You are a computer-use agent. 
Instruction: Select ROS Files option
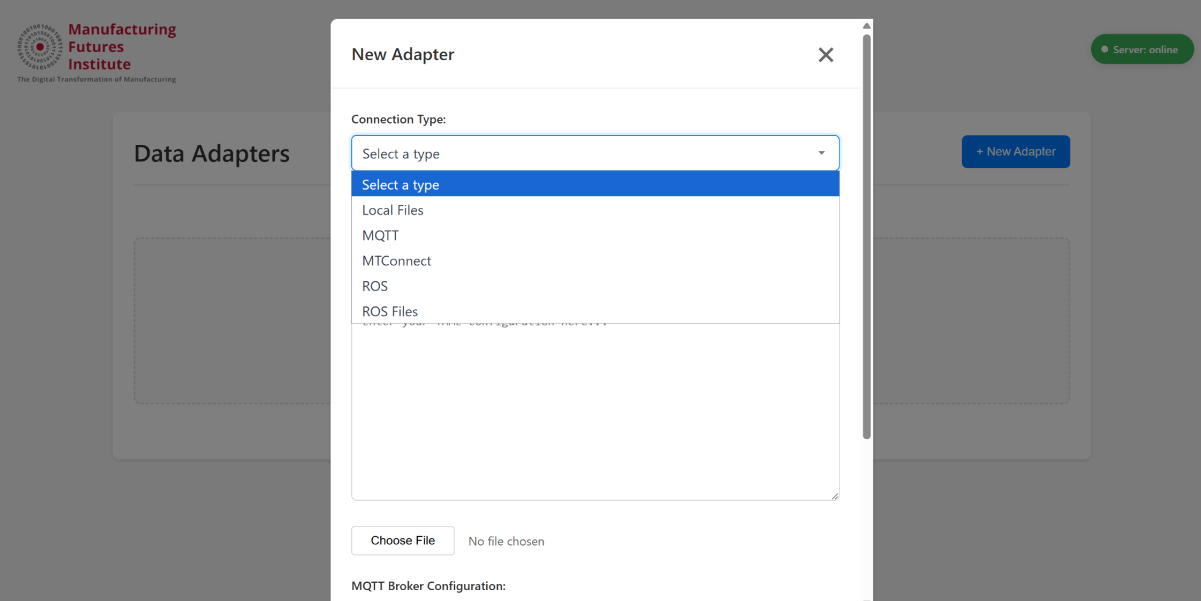click(595, 311)
